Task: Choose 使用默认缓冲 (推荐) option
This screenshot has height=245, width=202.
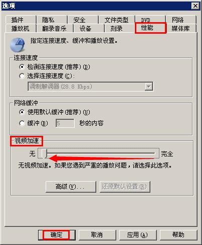Action: 22,112
